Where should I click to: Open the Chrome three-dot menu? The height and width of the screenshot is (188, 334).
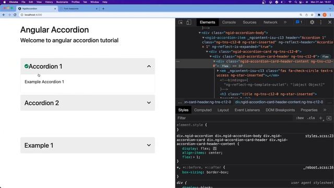[330, 15]
